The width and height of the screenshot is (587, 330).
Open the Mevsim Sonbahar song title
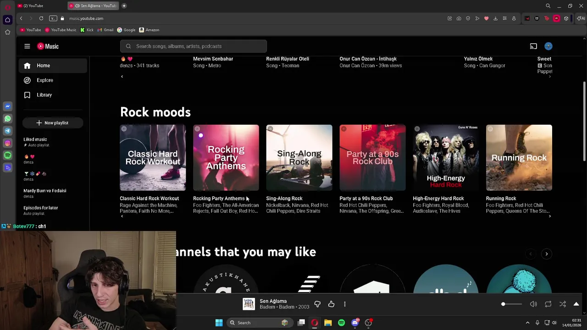click(213, 59)
